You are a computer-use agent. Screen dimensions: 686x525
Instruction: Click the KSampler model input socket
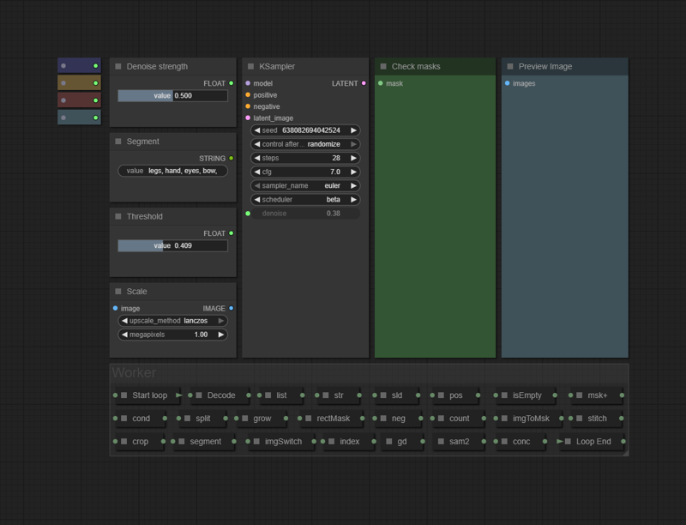tap(248, 83)
